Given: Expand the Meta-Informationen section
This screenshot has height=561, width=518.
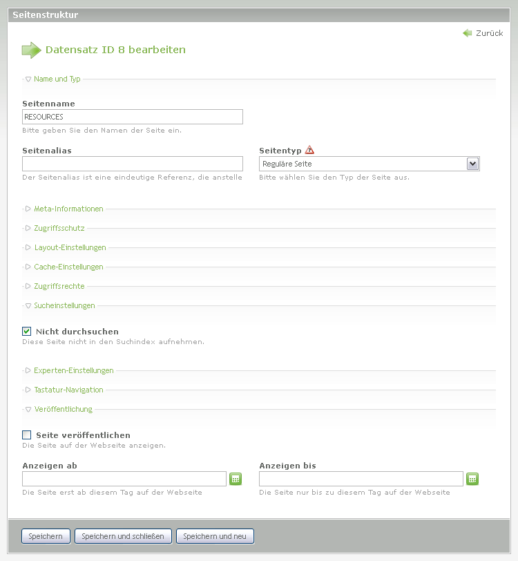Looking at the screenshot, I should tap(68, 209).
